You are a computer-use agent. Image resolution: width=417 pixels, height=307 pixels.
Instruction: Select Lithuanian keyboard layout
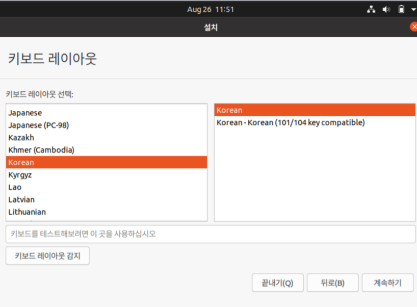point(107,212)
